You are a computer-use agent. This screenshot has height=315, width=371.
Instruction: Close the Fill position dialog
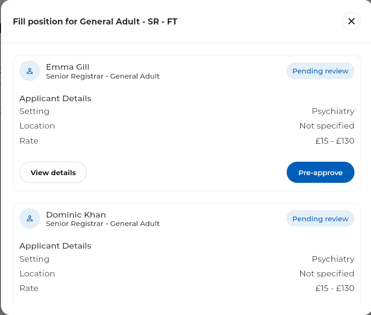pos(351,21)
